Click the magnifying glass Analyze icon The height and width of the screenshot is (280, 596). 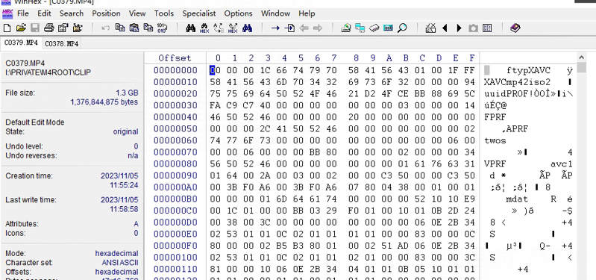click(402, 28)
